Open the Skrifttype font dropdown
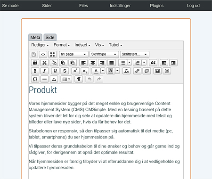212x179 pixels. click(104, 54)
